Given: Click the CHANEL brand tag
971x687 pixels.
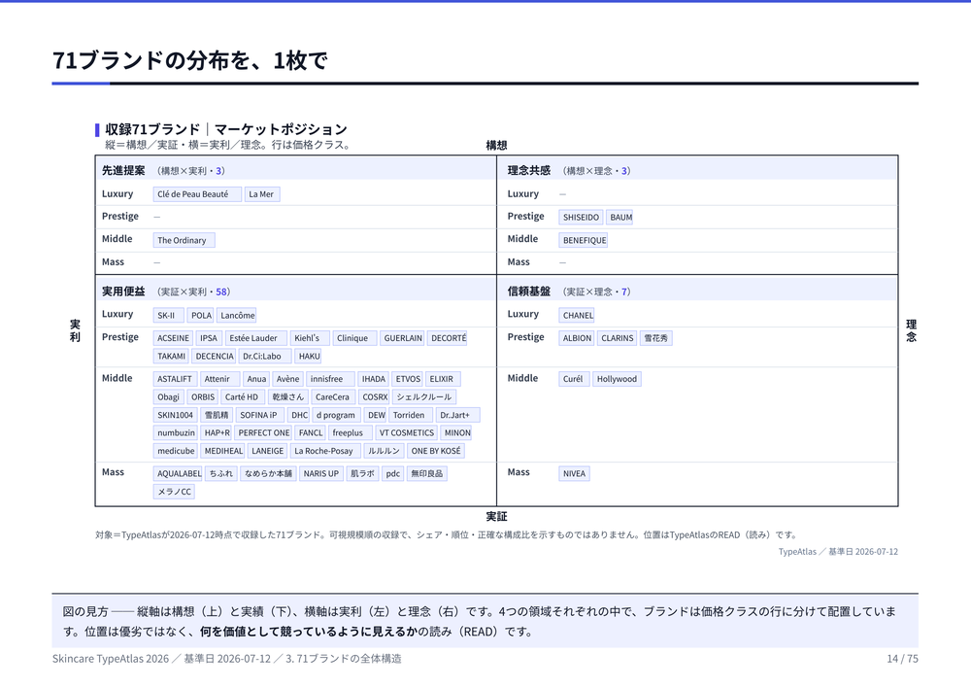Looking at the screenshot, I should pos(577,315).
